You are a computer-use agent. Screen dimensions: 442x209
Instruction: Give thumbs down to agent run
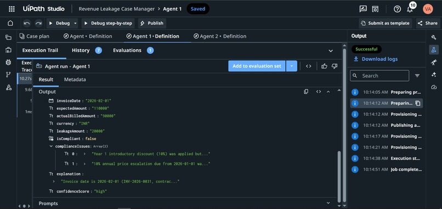tap(335, 66)
